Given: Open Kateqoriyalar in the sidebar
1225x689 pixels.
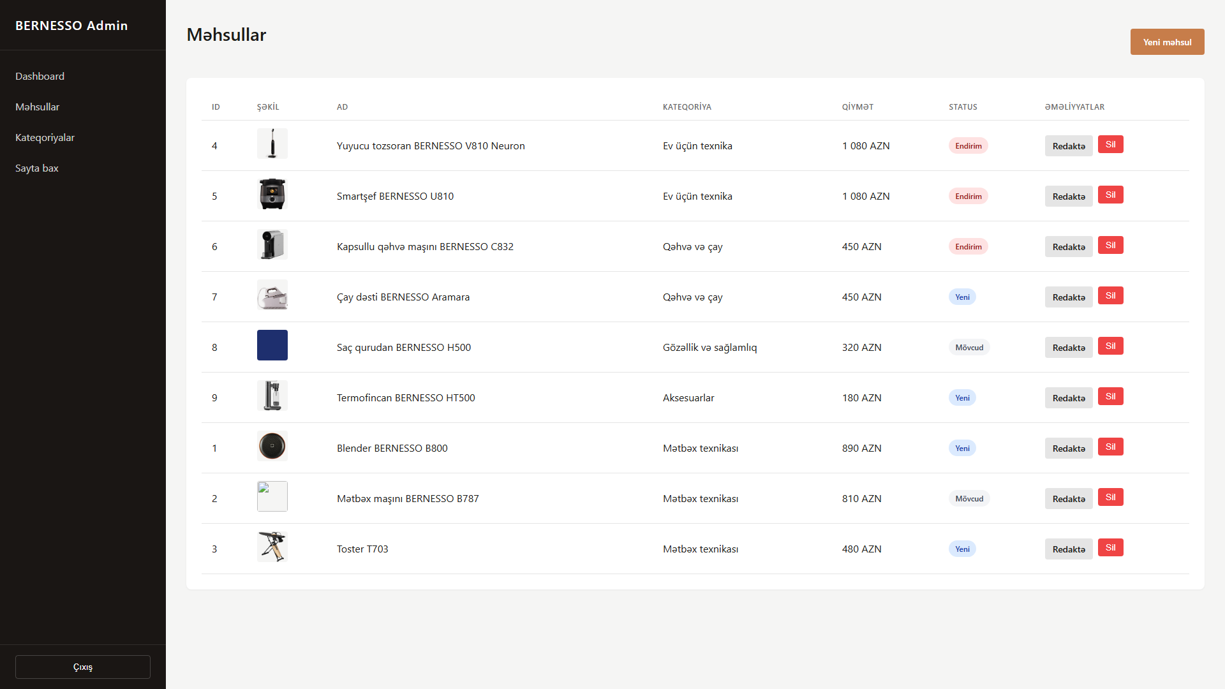Looking at the screenshot, I should click(x=45, y=137).
